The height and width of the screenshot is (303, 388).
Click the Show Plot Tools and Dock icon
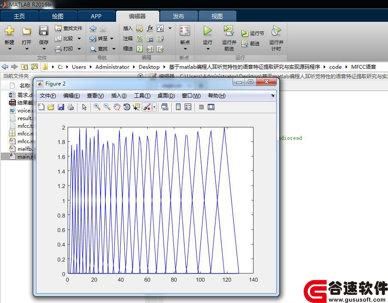point(211,107)
